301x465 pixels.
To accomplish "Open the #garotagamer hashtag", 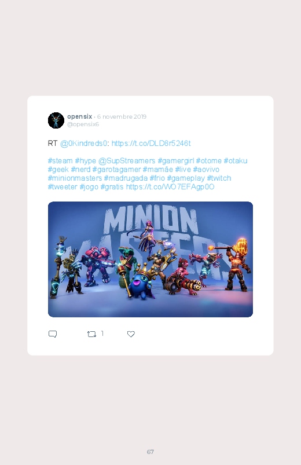I will tap(116, 170).
